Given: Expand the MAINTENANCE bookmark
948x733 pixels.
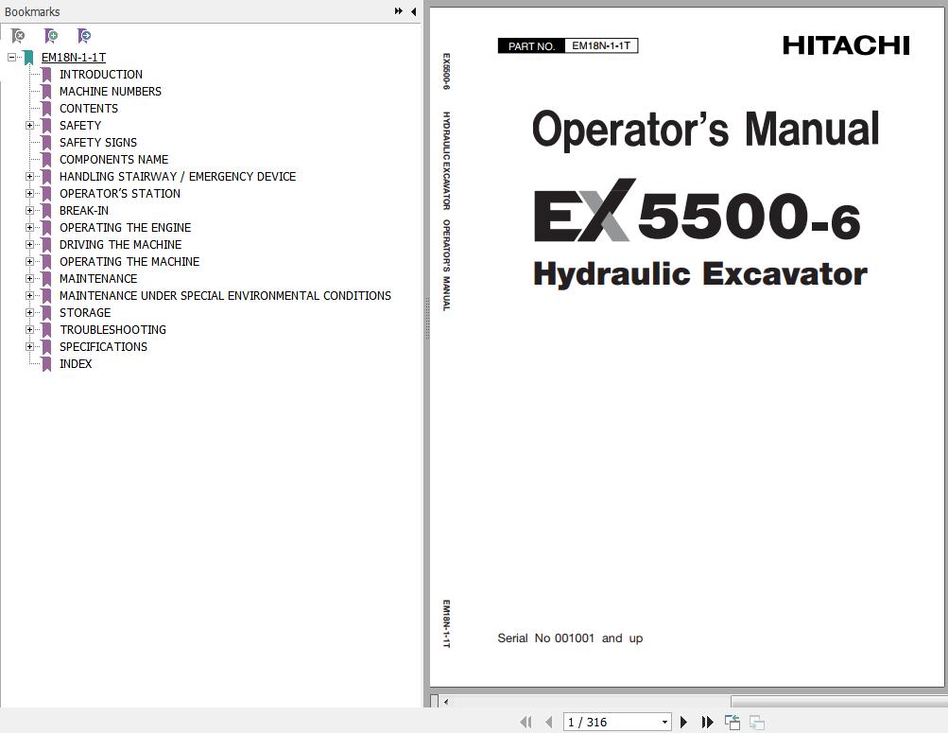Looking at the screenshot, I should click(29, 278).
